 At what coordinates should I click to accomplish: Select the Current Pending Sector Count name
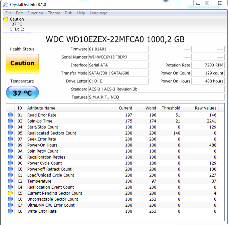55,193
